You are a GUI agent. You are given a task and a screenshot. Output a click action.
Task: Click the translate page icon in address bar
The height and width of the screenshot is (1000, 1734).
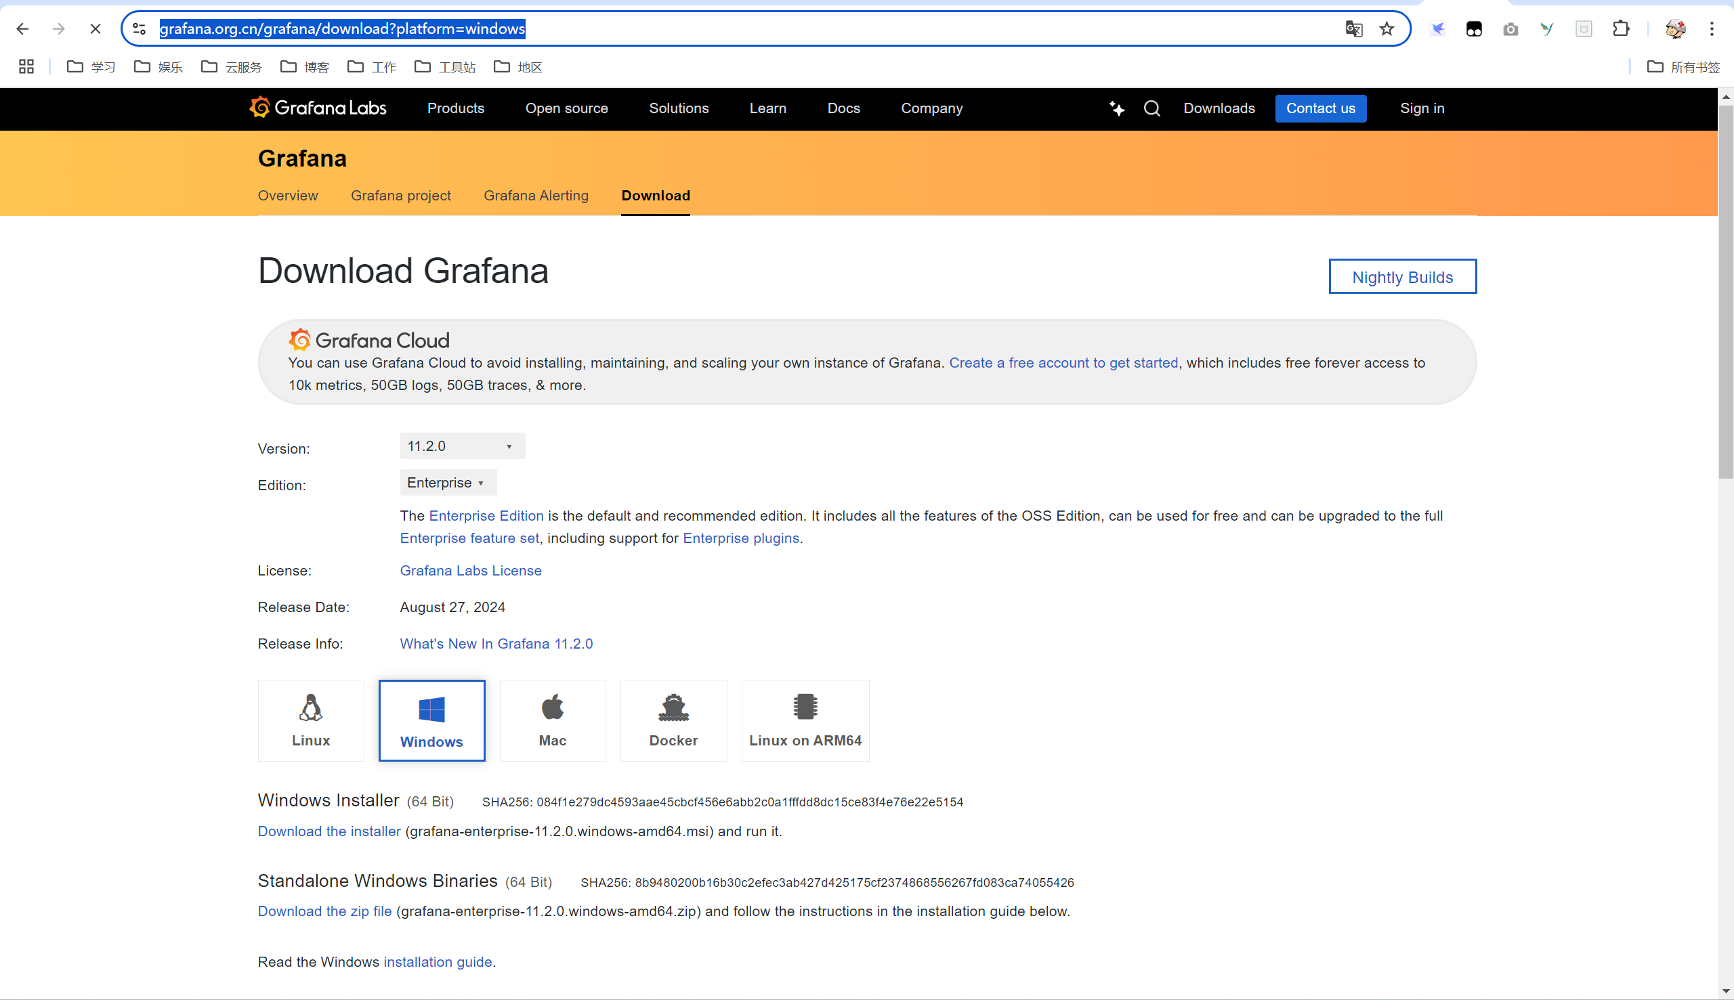pyautogui.click(x=1353, y=29)
